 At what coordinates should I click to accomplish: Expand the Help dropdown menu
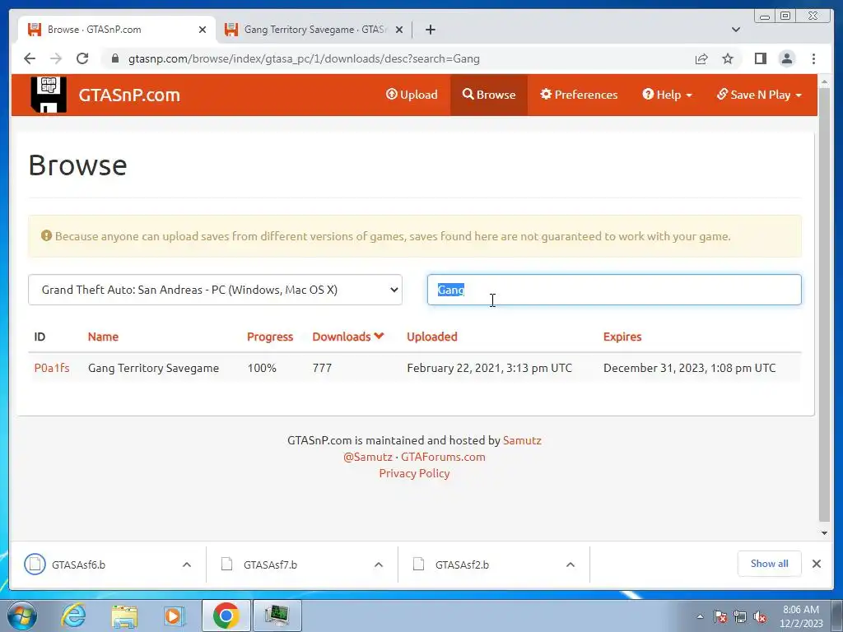pos(667,95)
